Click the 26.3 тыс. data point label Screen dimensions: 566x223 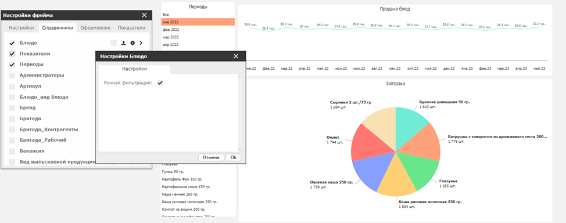point(268,28)
